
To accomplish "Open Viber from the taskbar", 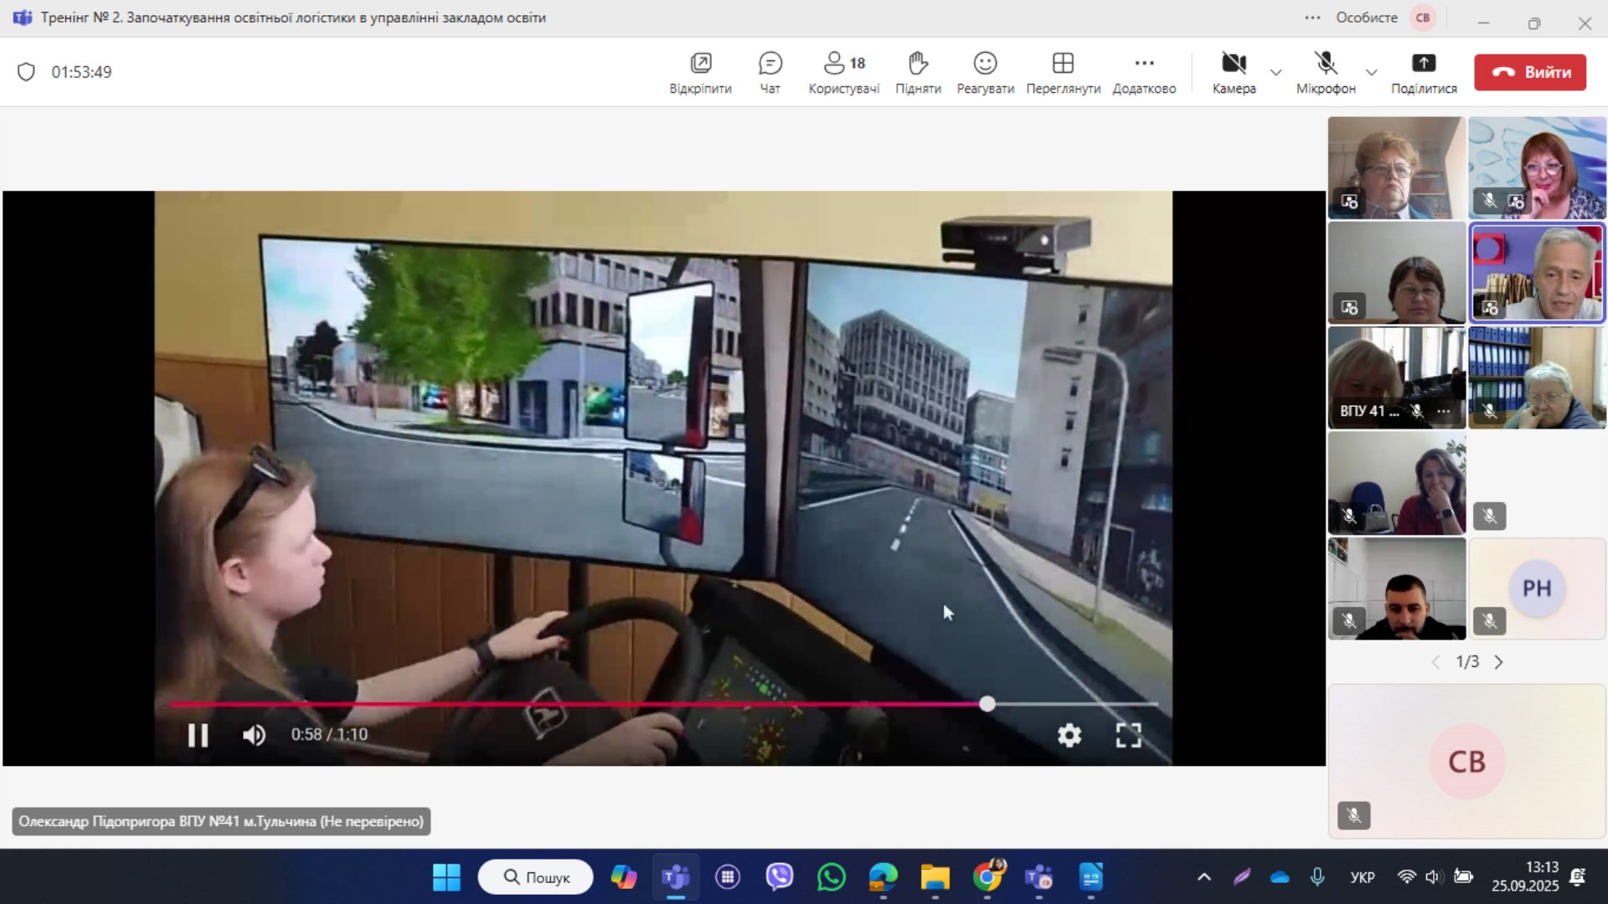I will click(x=779, y=877).
